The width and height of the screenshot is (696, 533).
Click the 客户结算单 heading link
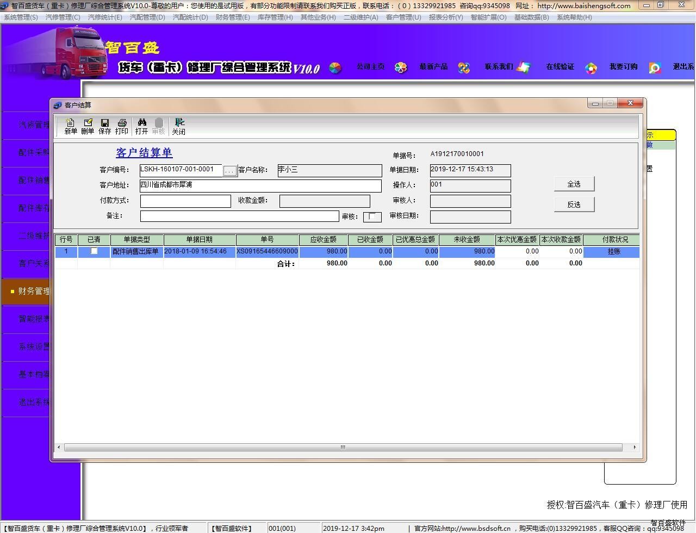144,153
